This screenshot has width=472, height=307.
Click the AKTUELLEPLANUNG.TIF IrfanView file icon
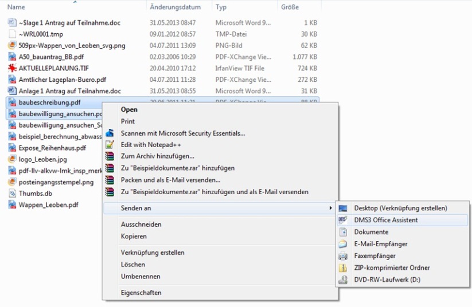tap(12, 68)
